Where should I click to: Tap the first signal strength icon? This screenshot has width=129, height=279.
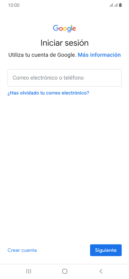111,5
